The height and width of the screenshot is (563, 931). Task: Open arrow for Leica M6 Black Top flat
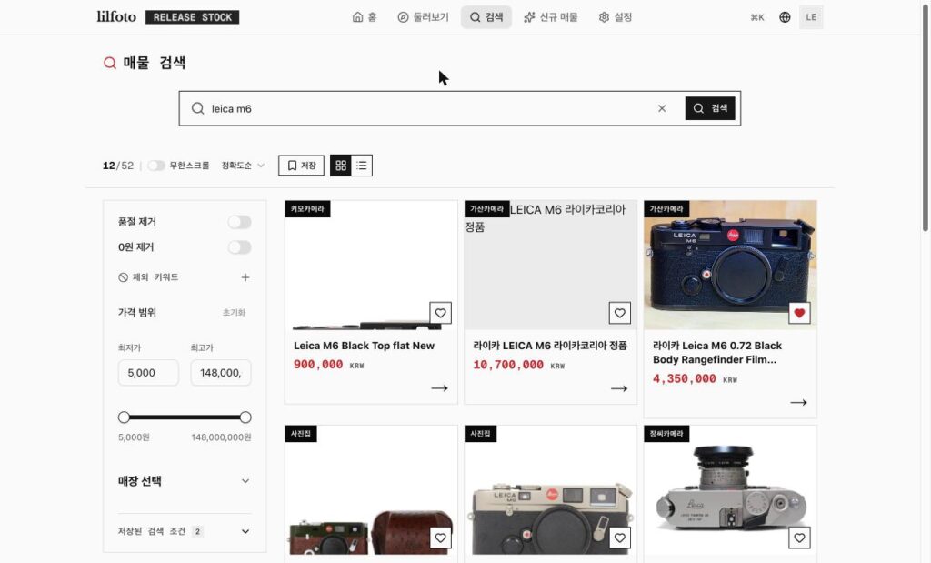click(439, 388)
